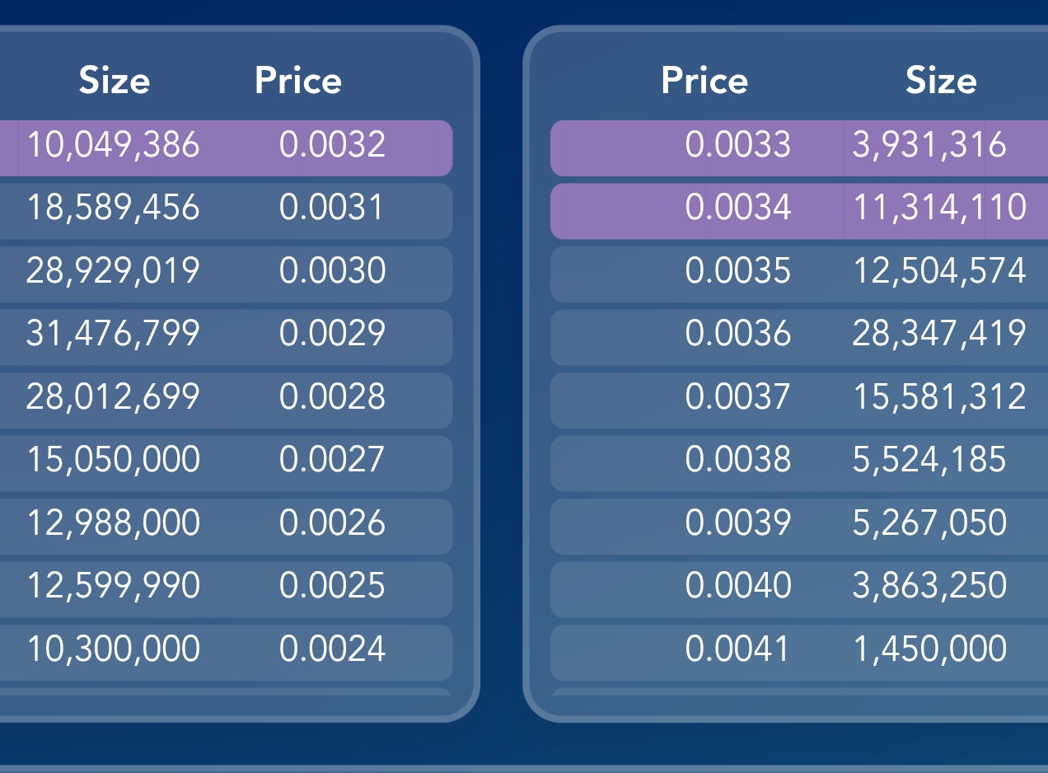Image resolution: width=1048 pixels, height=773 pixels.
Task: Click the 0.0035 ask price
Action: [x=738, y=270]
